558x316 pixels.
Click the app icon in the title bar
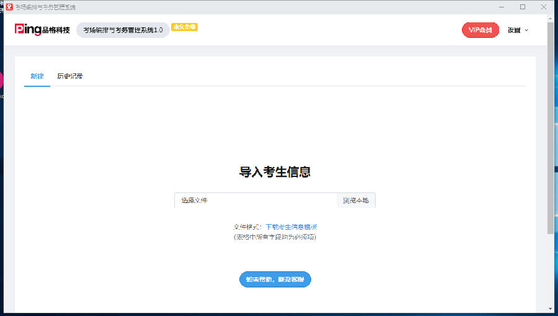coord(9,7)
